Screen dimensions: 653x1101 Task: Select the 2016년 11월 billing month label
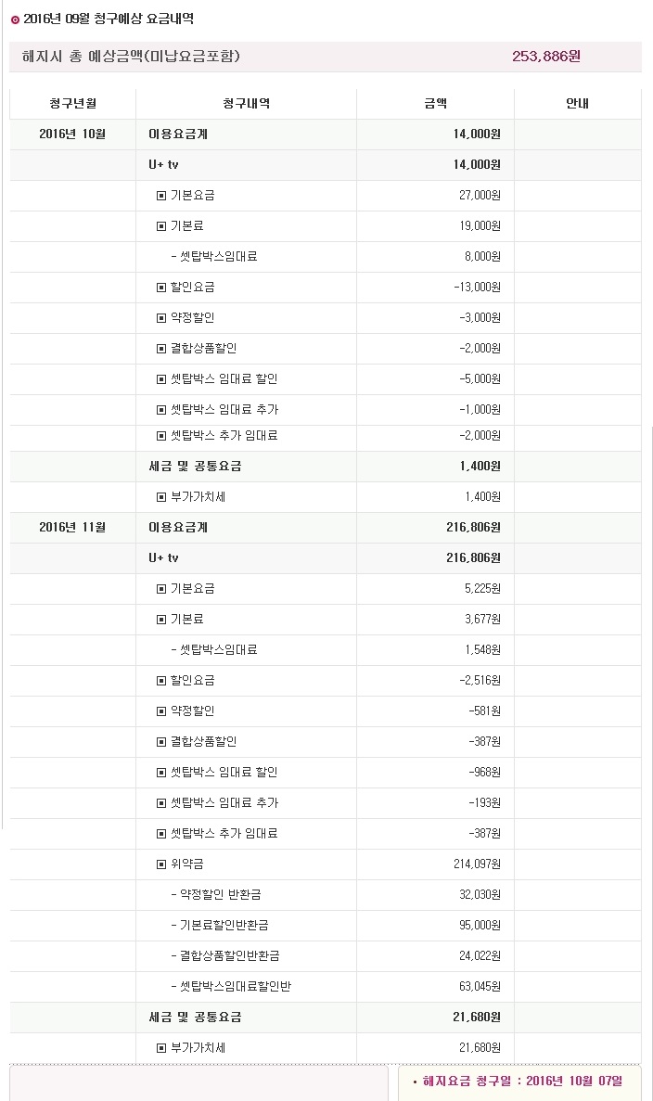point(72,528)
